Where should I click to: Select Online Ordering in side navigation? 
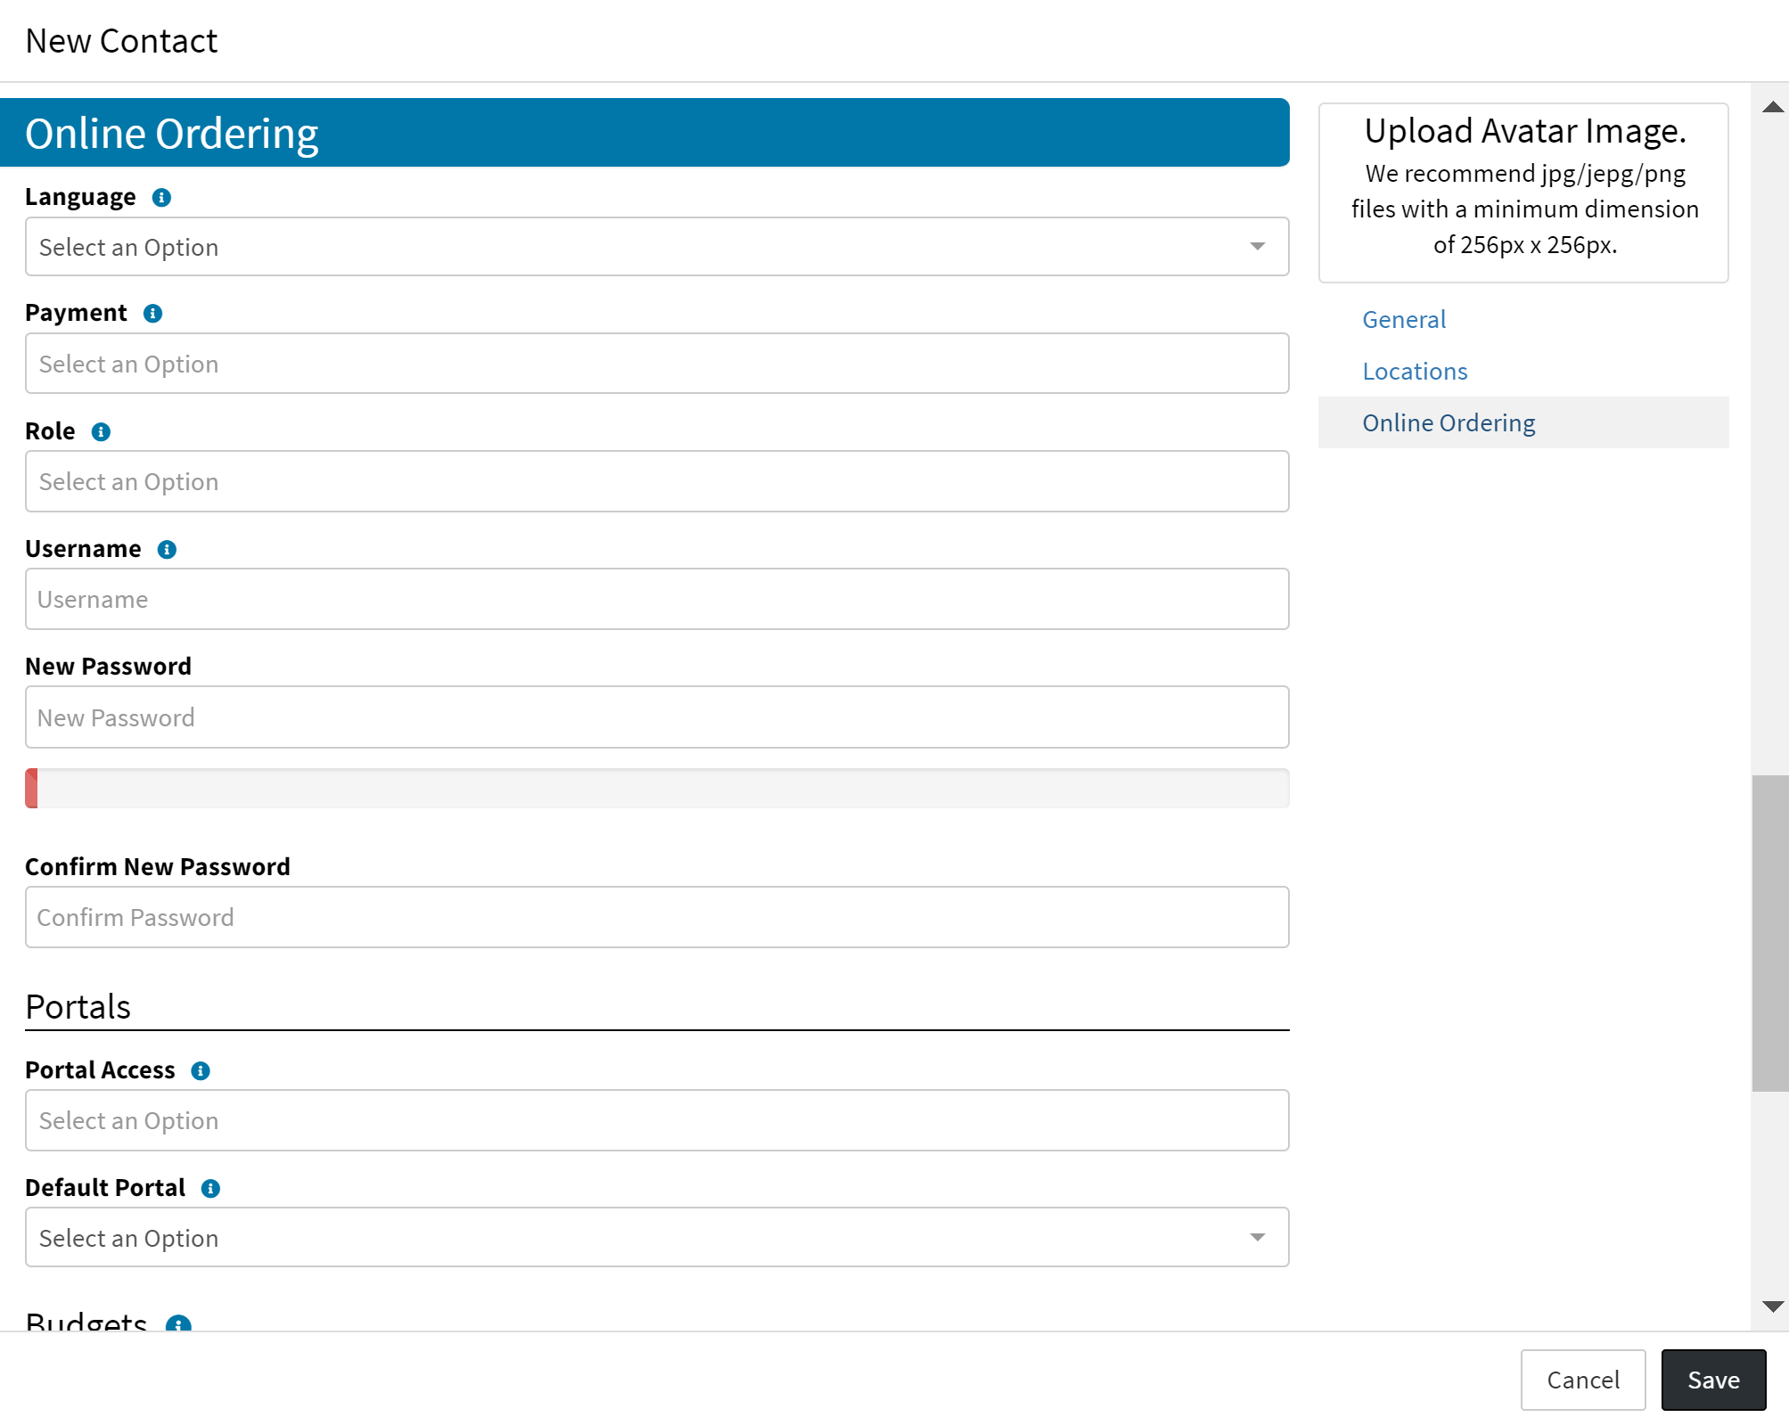[1448, 423]
